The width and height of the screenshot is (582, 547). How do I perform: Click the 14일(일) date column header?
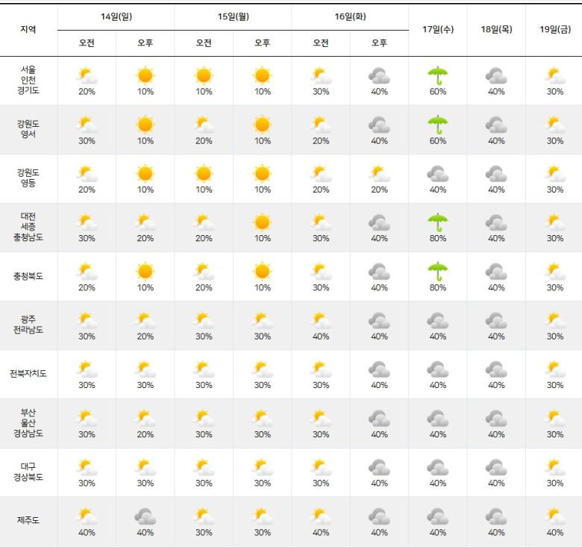(116, 16)
